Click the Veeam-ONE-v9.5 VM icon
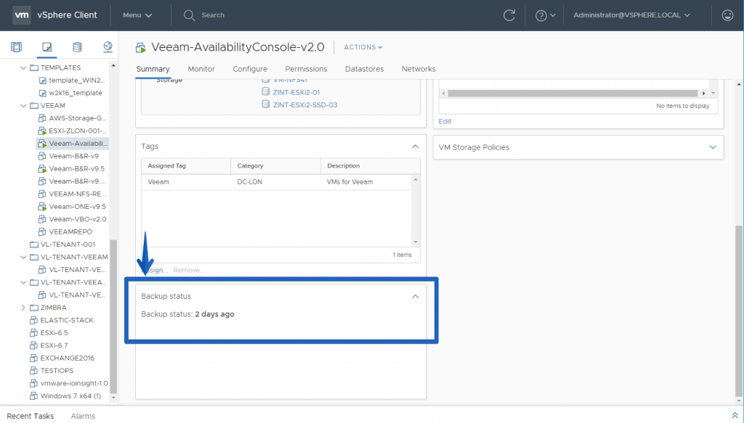This screenshot has height=423, width=744. click(42, 207)
